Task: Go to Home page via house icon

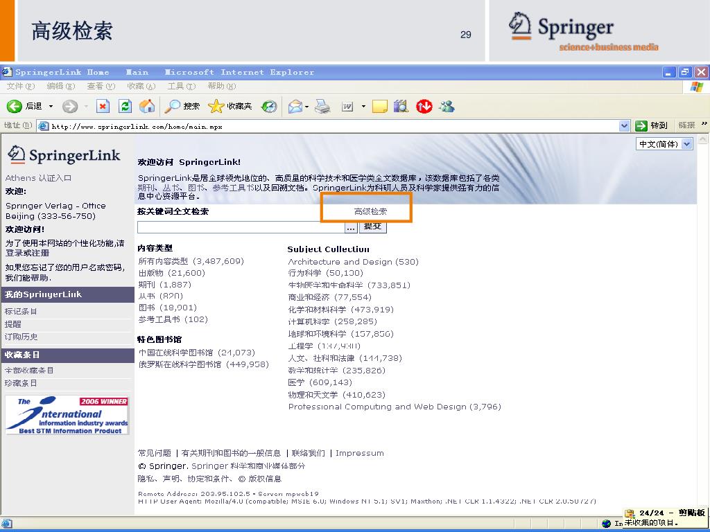Action: pos(147,106)
